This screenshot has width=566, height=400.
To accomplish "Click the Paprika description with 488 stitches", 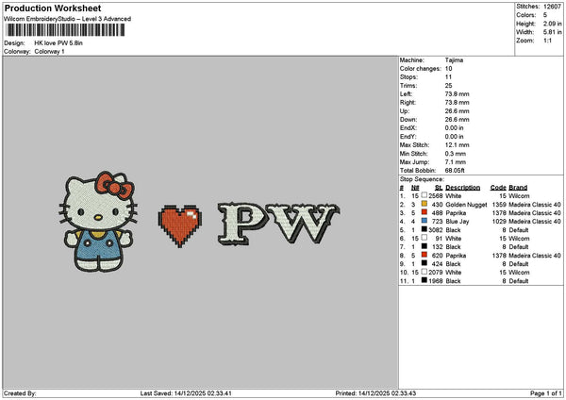I will 456,213.
